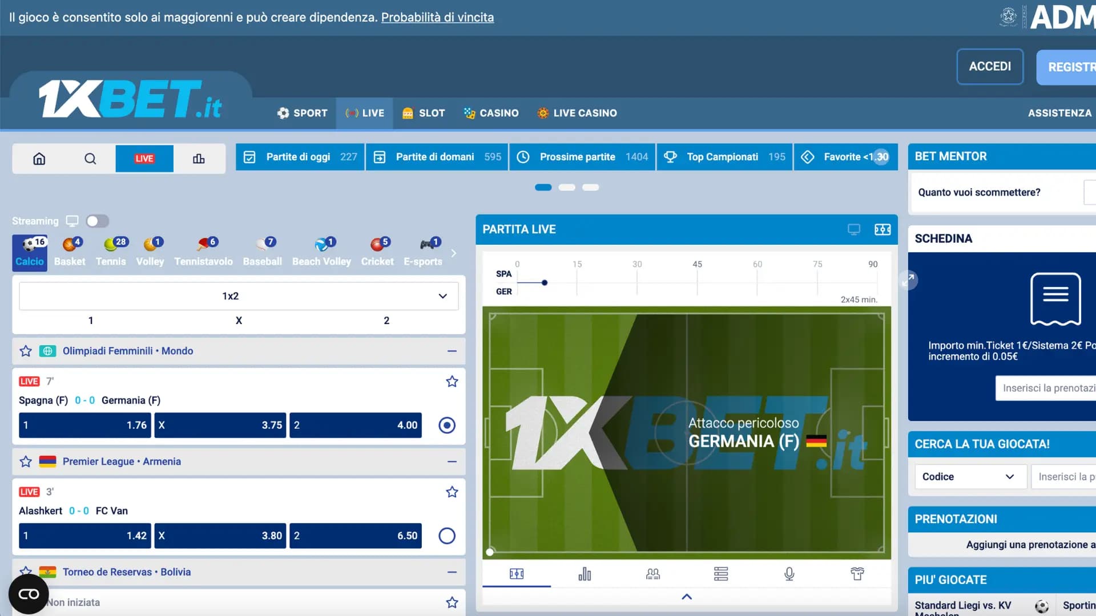Open the Codice dropdown in Cerca la tua giocata
The image size is (1096, 616).
[x=970, y=476]
